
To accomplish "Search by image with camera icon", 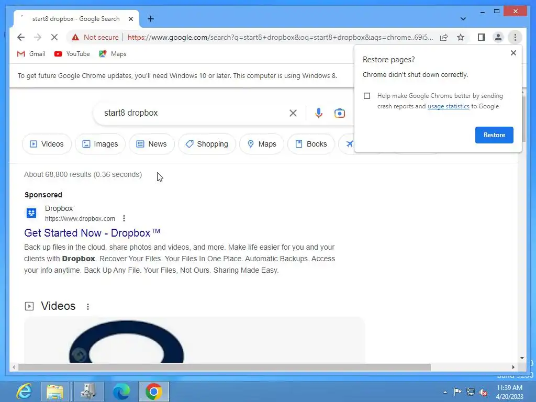I will point(339,113).
